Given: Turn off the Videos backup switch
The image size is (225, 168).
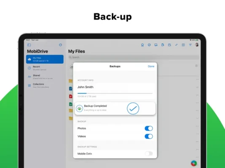Looking at the screenshot, I should coord(149,136).
